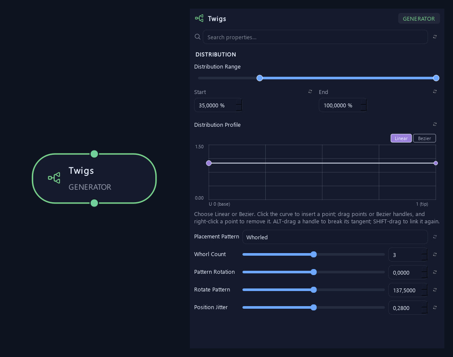The height and width of the screenshot is (357, 453).
Task: Select the base curve point at U 0
Action: [209, 163]
